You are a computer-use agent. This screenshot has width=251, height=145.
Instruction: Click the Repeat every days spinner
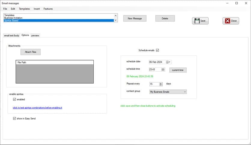[x=161, y=84]
